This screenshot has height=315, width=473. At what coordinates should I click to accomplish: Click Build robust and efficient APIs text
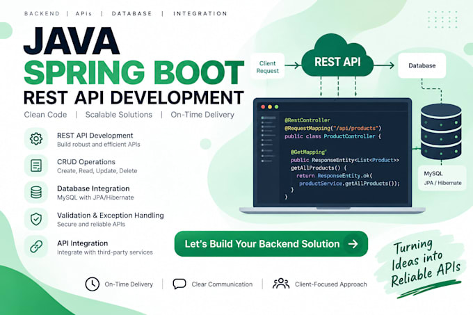[99, 145]
